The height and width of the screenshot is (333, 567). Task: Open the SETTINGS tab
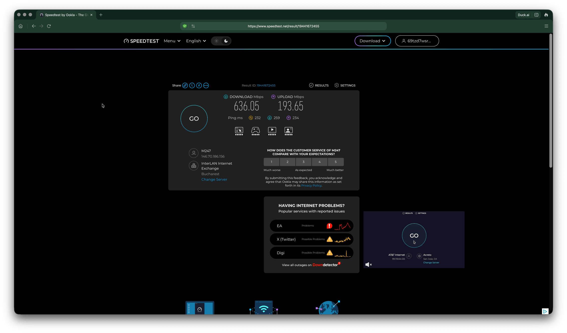345,85
